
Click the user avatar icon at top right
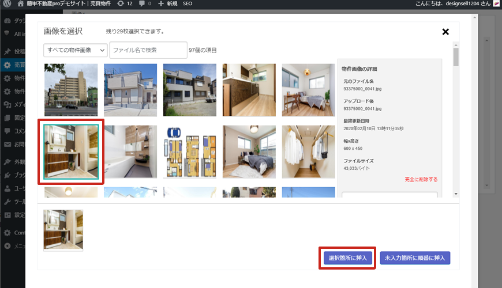[x=496, y=3]
